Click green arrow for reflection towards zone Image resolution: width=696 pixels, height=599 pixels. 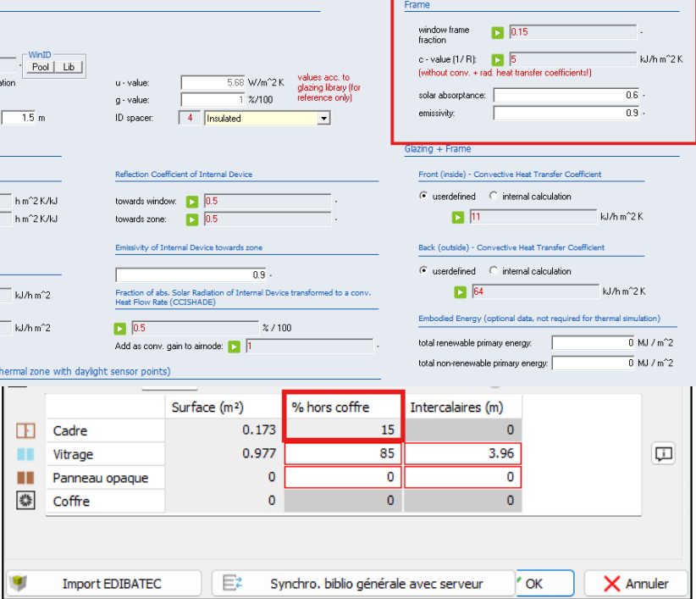click(x=192, y=219)
